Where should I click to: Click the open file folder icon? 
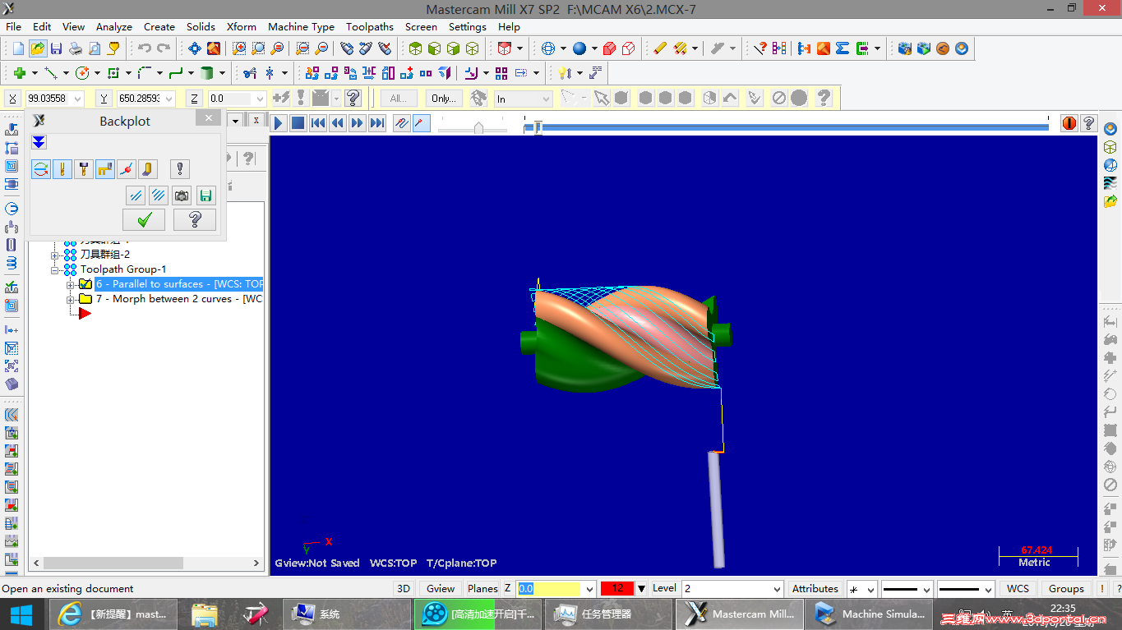pyautogui.click(x=37, y=48)
